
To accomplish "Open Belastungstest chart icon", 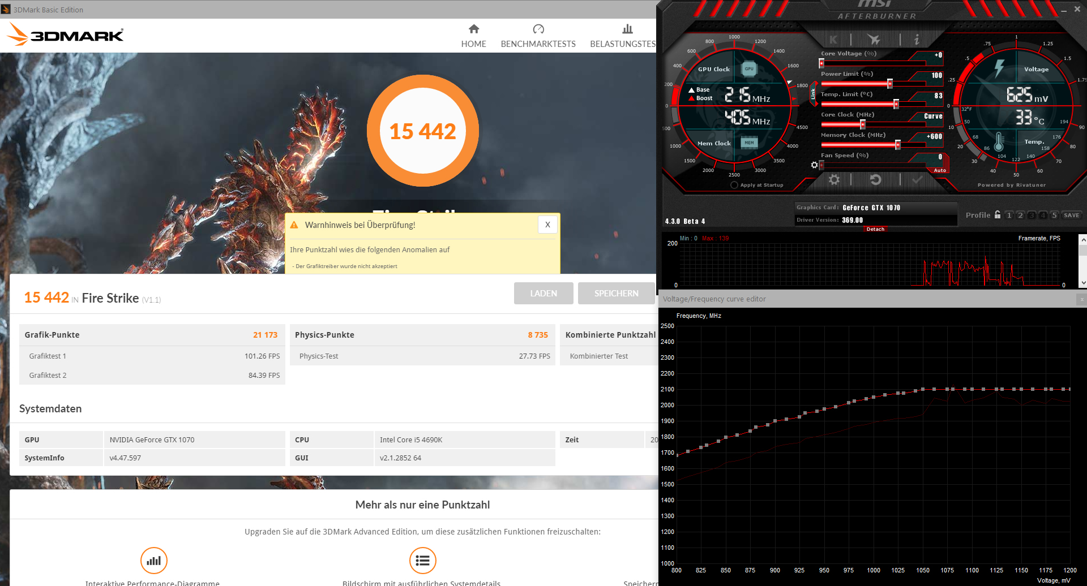I will point(627,29).
